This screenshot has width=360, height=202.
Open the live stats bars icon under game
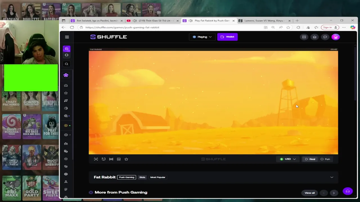pyautogui.click(x=111, y=159)
